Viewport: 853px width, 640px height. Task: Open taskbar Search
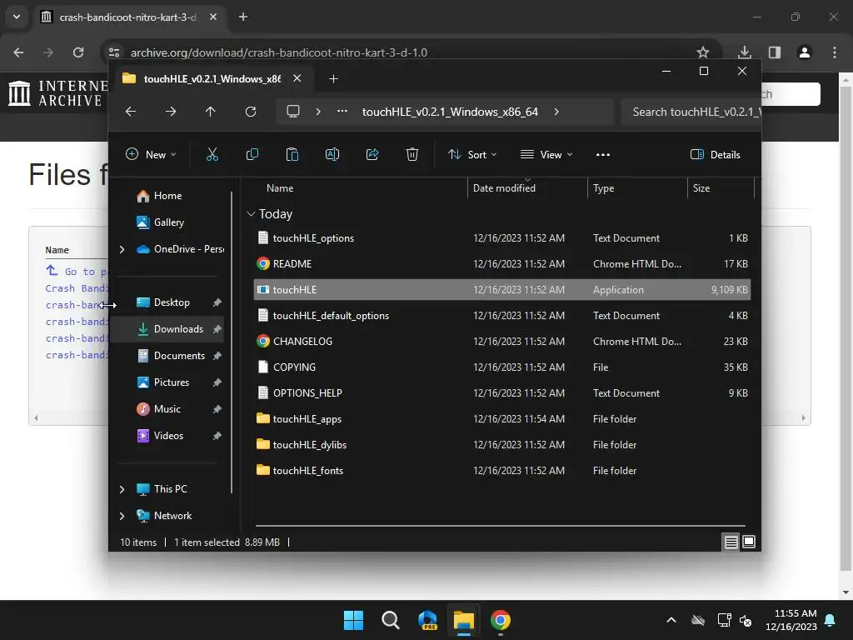click(x=390, y=620)
